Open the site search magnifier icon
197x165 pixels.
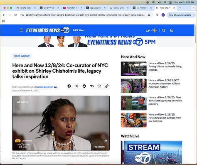(163, 30)
